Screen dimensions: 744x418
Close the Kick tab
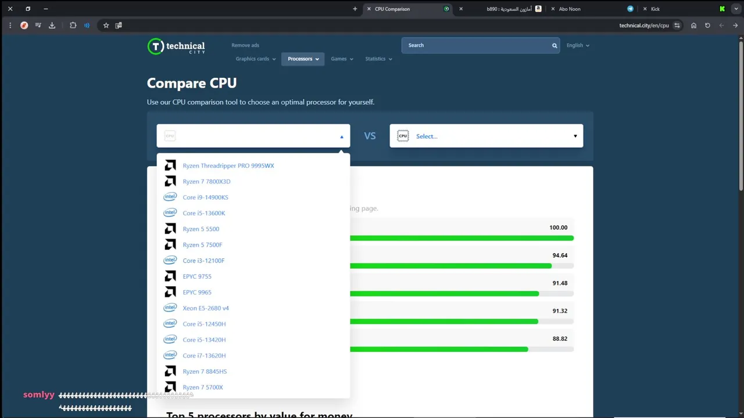coord(645,9)
